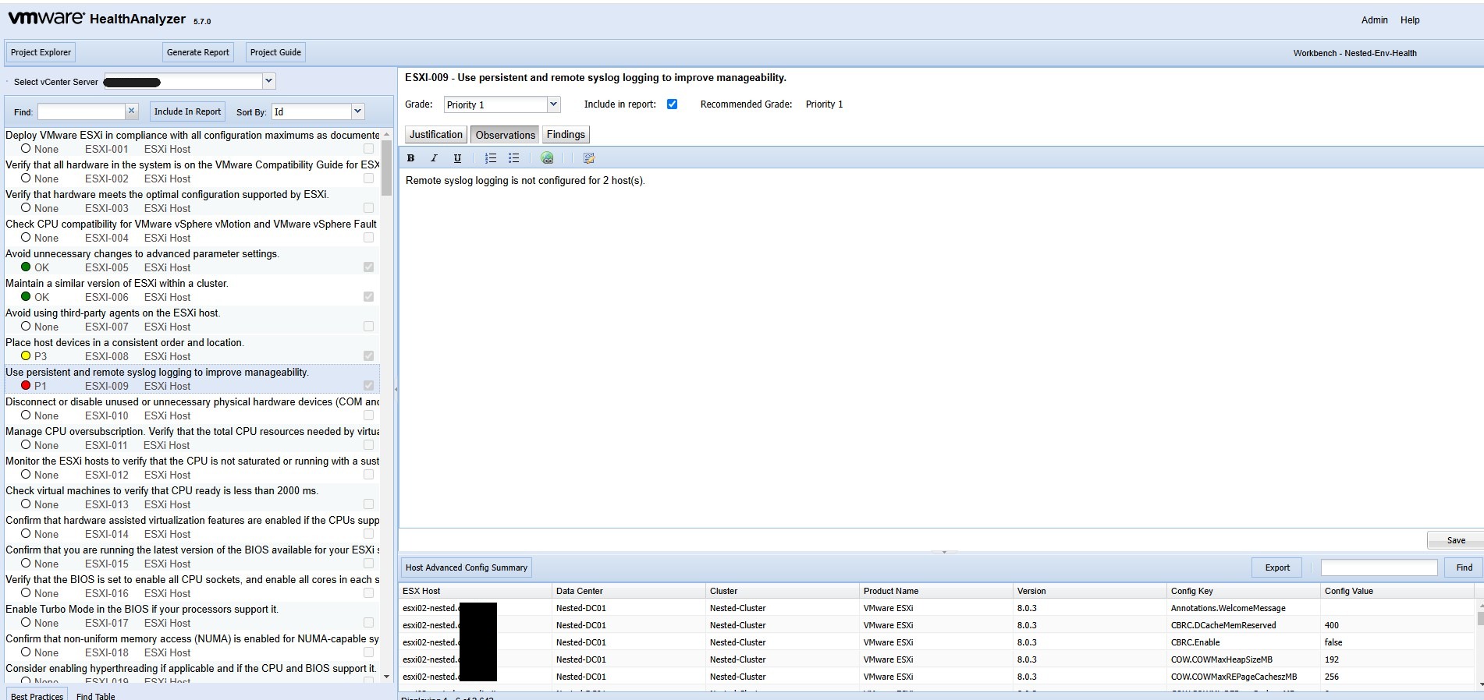Screen dimensions: 1484x700
Task: Toggle the include checkbox for ESXI-005
Action: [368, 267]
